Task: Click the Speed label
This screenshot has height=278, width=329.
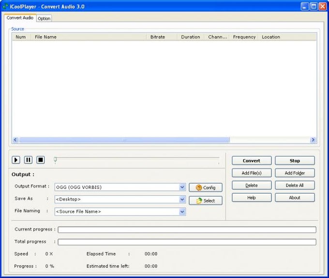Action: coord(21,254)
